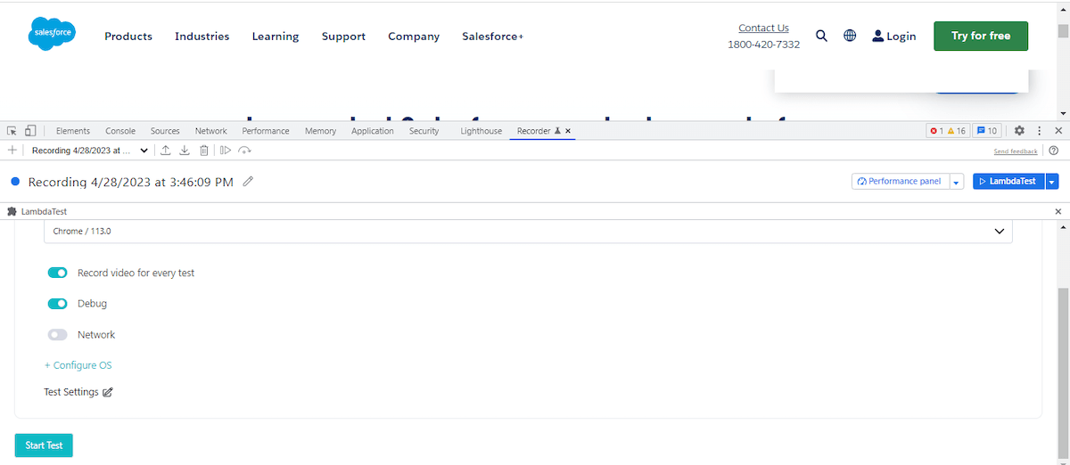Viewport: 1070px width, 465px height.
Task: Import recording using upload arrow icon
Action: (166, 151)
